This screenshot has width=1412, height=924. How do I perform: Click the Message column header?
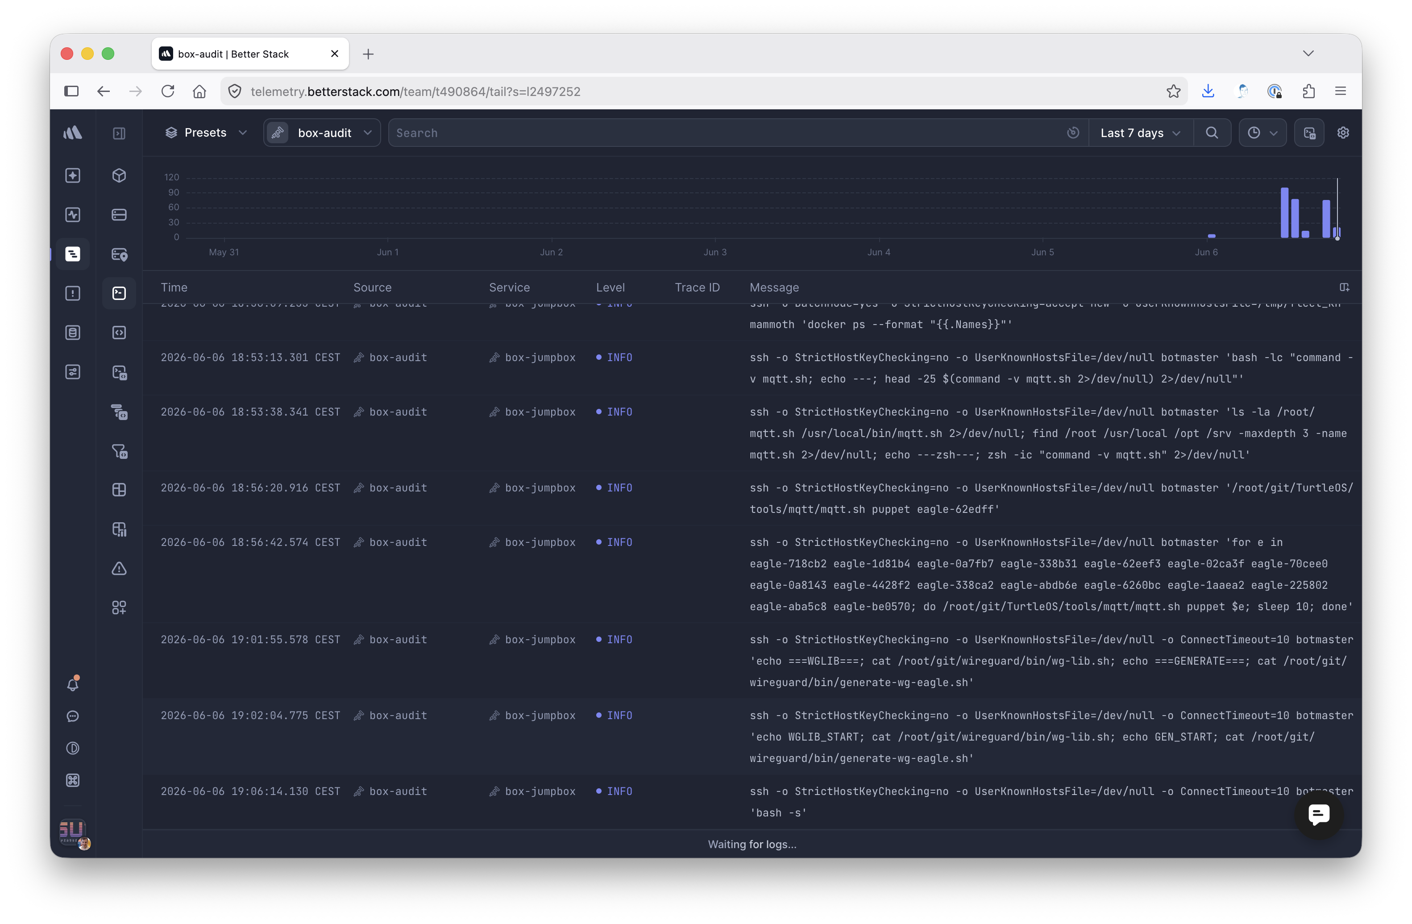point(774,287)
